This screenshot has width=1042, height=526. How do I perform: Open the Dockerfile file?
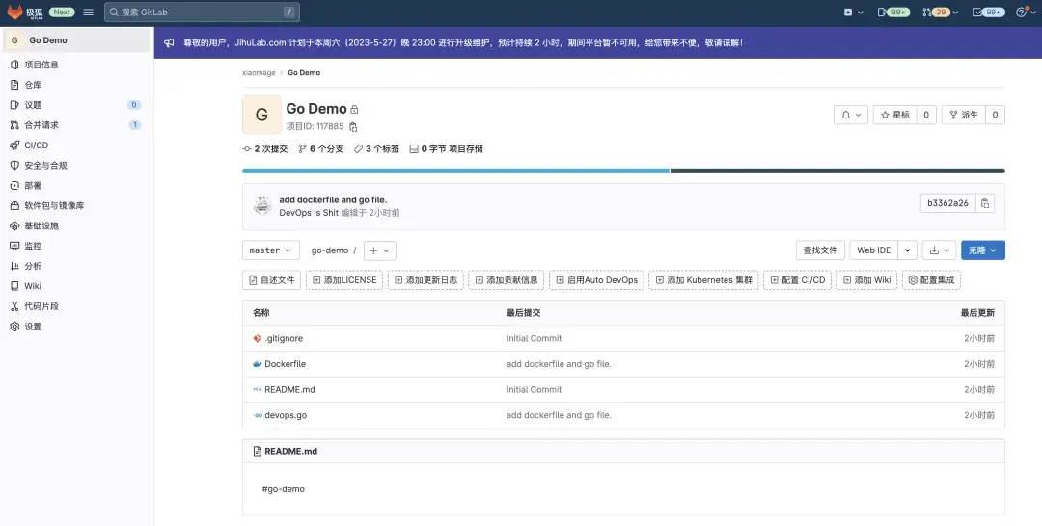click(285, 364)
